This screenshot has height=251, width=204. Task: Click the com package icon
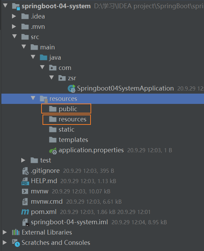coord(53,68)
